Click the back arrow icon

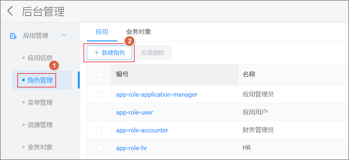10,11
